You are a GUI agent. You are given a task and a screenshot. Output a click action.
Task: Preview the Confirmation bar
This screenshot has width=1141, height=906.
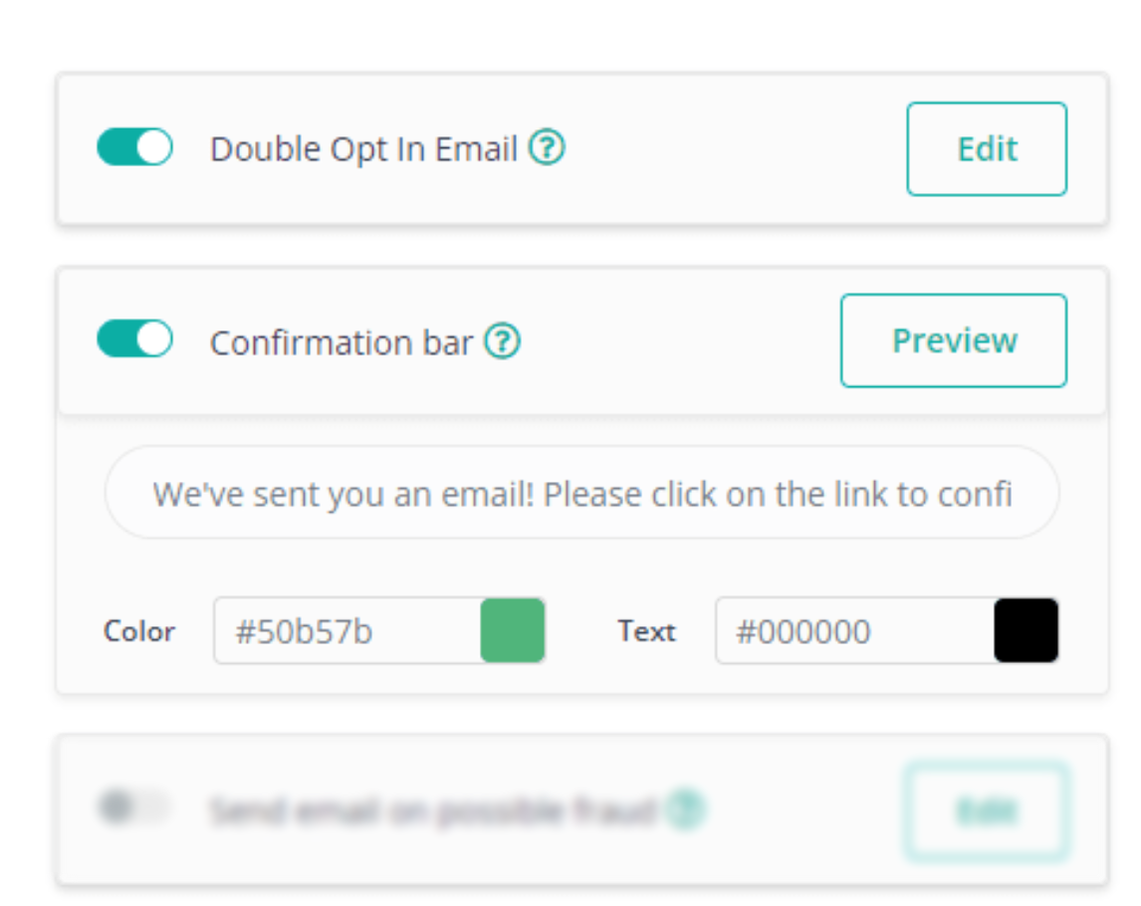point(953,340)
